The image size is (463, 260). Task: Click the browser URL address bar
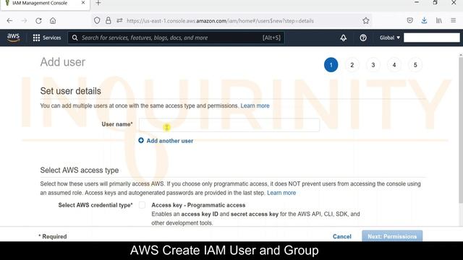[220, 21]
